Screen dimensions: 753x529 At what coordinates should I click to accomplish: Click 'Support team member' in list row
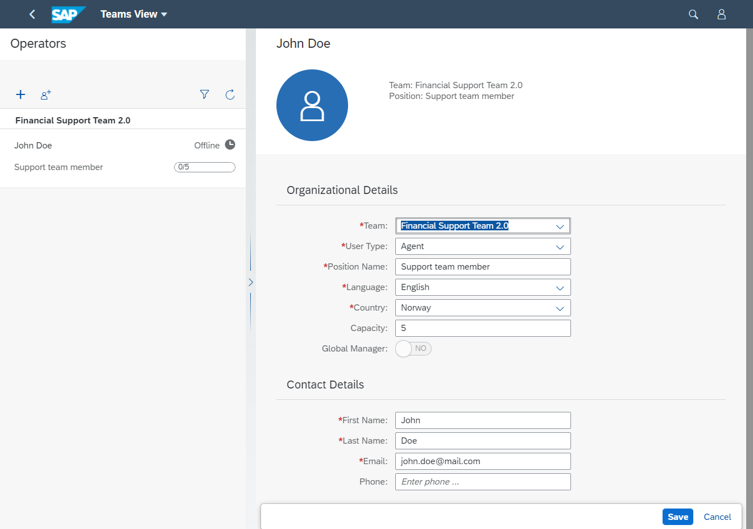click(x=59, y=167)
